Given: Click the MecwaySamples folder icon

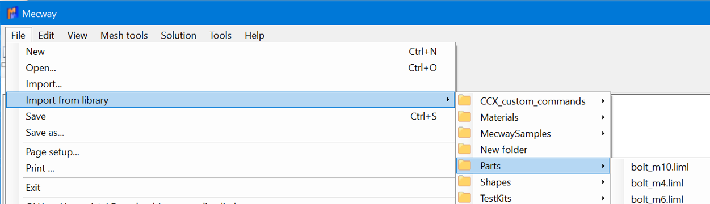Looking at the screenshot, I should 465,134.
